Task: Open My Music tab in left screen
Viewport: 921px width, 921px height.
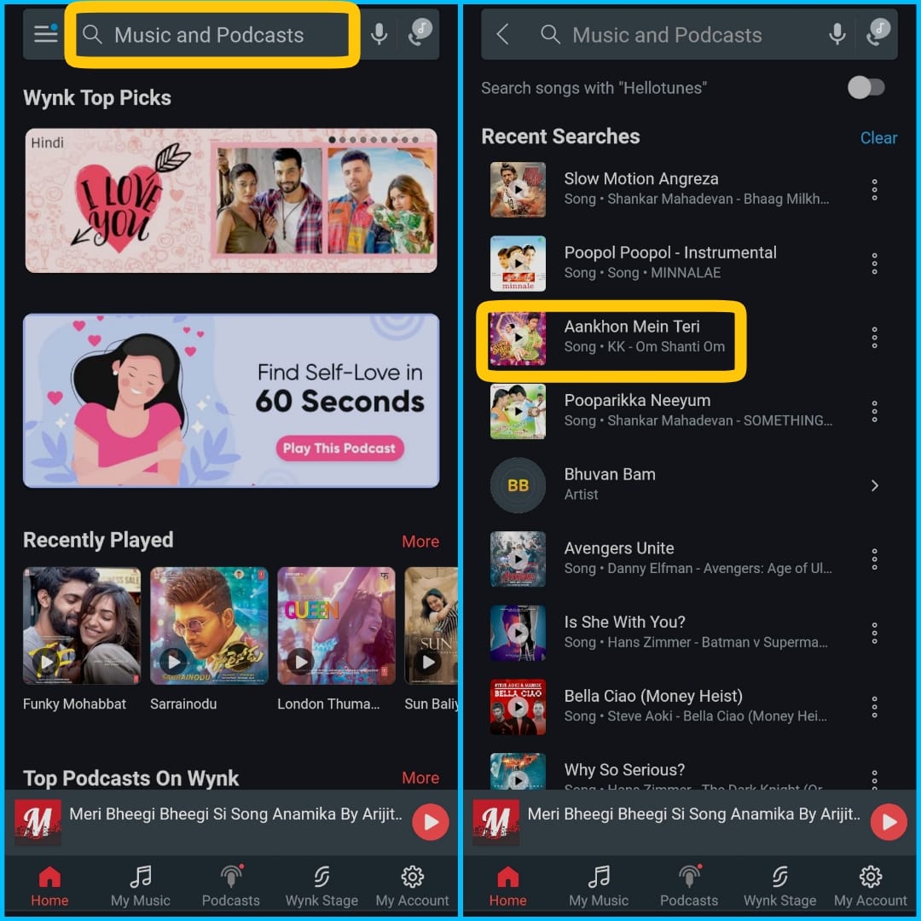Action: point(141,886)
